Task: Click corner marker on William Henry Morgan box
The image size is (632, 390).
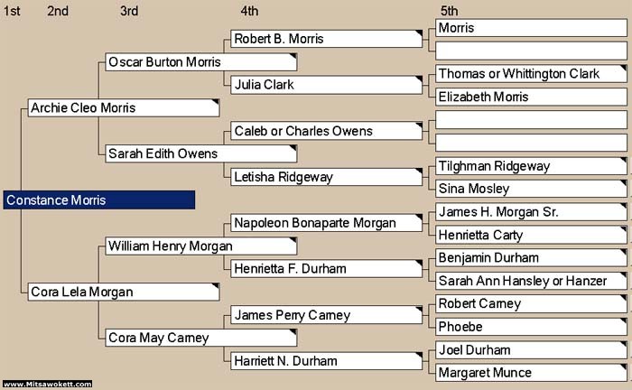Action: [293, 240]
